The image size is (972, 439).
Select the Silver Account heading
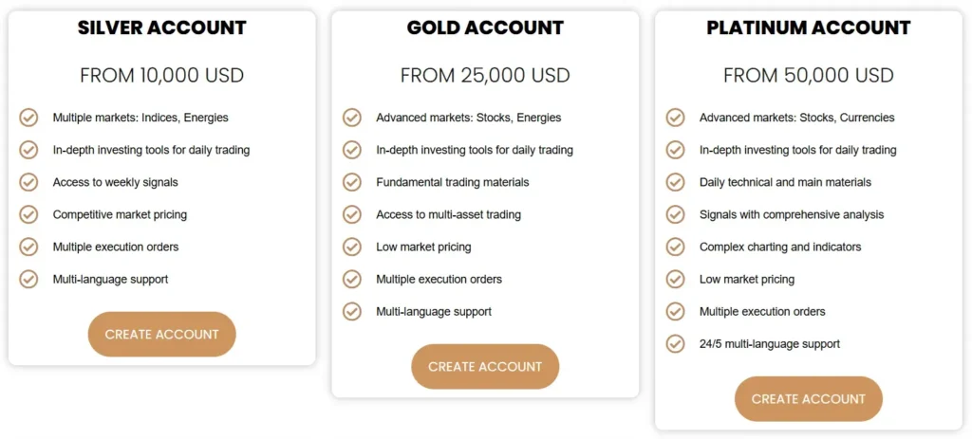click(161, 28)
